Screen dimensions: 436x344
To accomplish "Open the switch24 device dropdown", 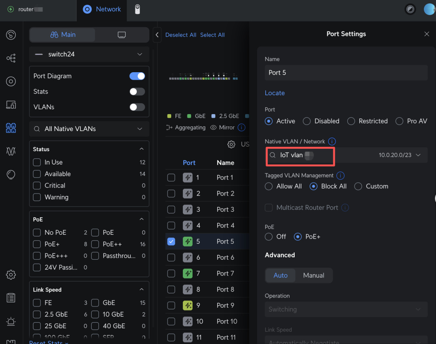I will click(89, 54).
